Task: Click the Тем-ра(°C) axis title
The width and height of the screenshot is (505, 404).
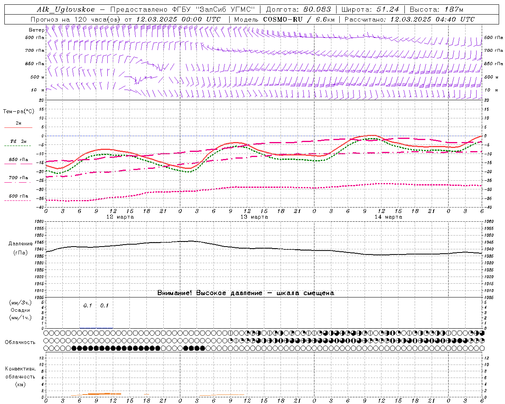Action: pos(19,112)
